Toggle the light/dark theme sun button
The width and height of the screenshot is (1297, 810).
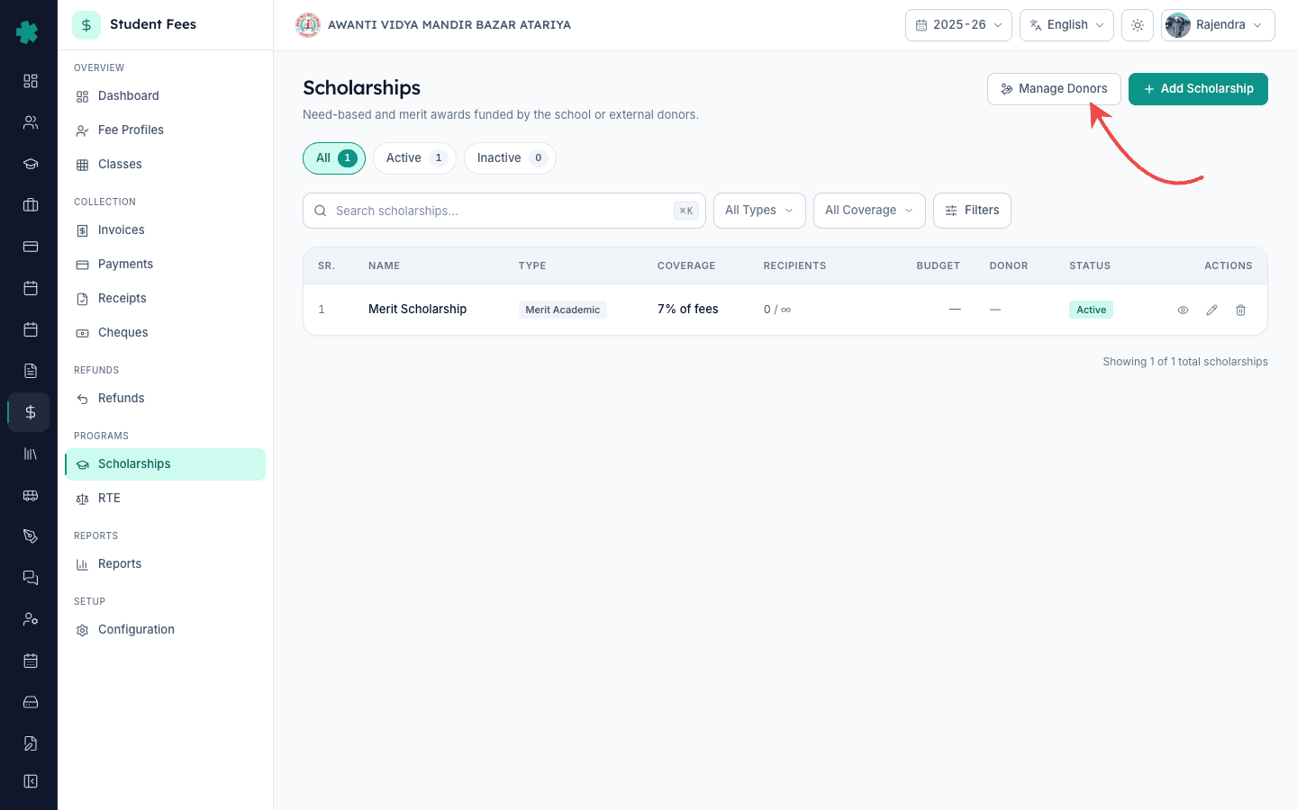point(1138,25)
